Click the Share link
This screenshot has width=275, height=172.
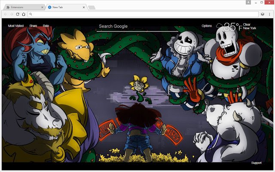point(33,26)
